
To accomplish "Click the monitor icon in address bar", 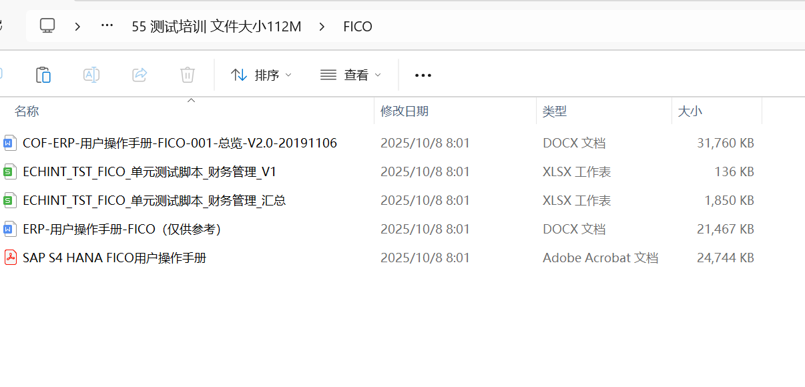I will [x=47, y=26].
